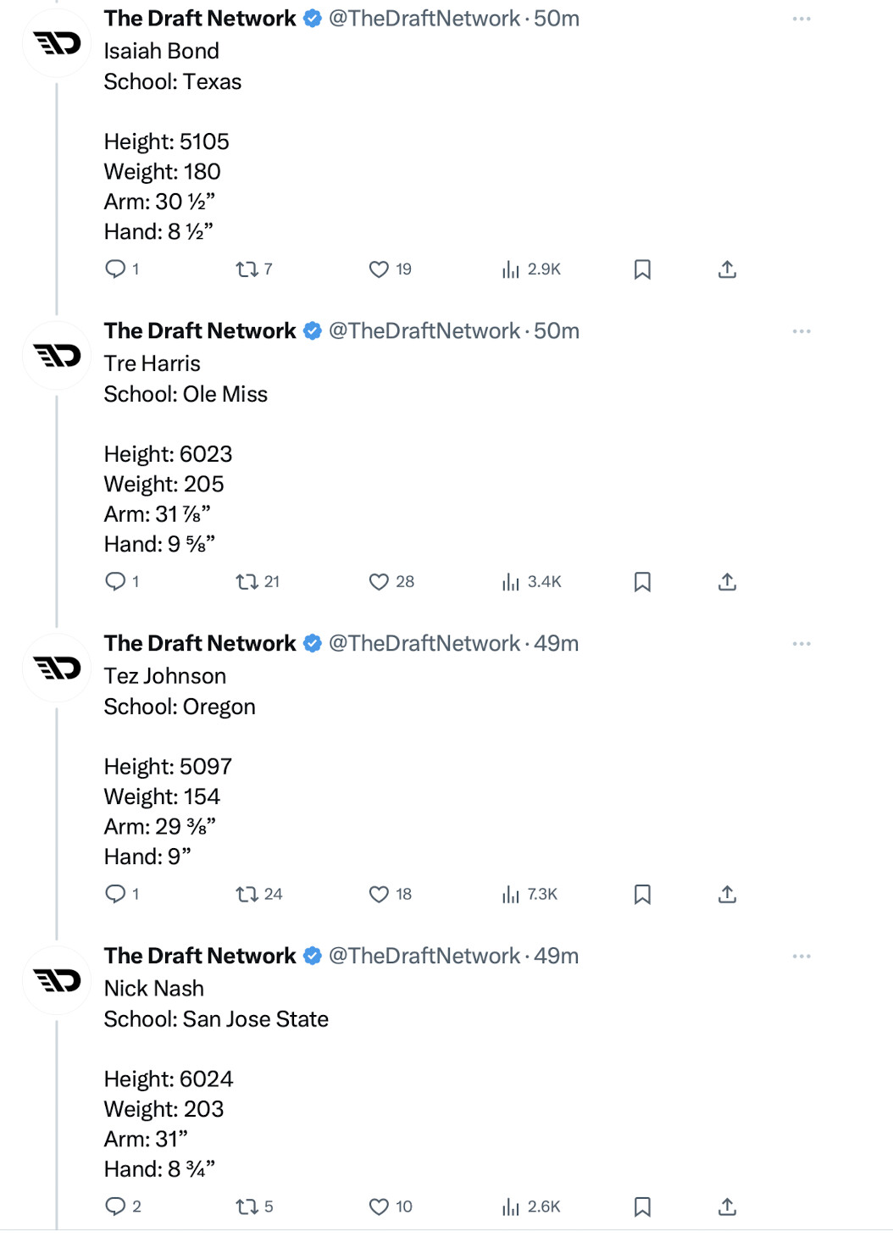893x1237 pixels.
Task: Repost the Isaiah Bond tweet
Action: coord(247,269)
